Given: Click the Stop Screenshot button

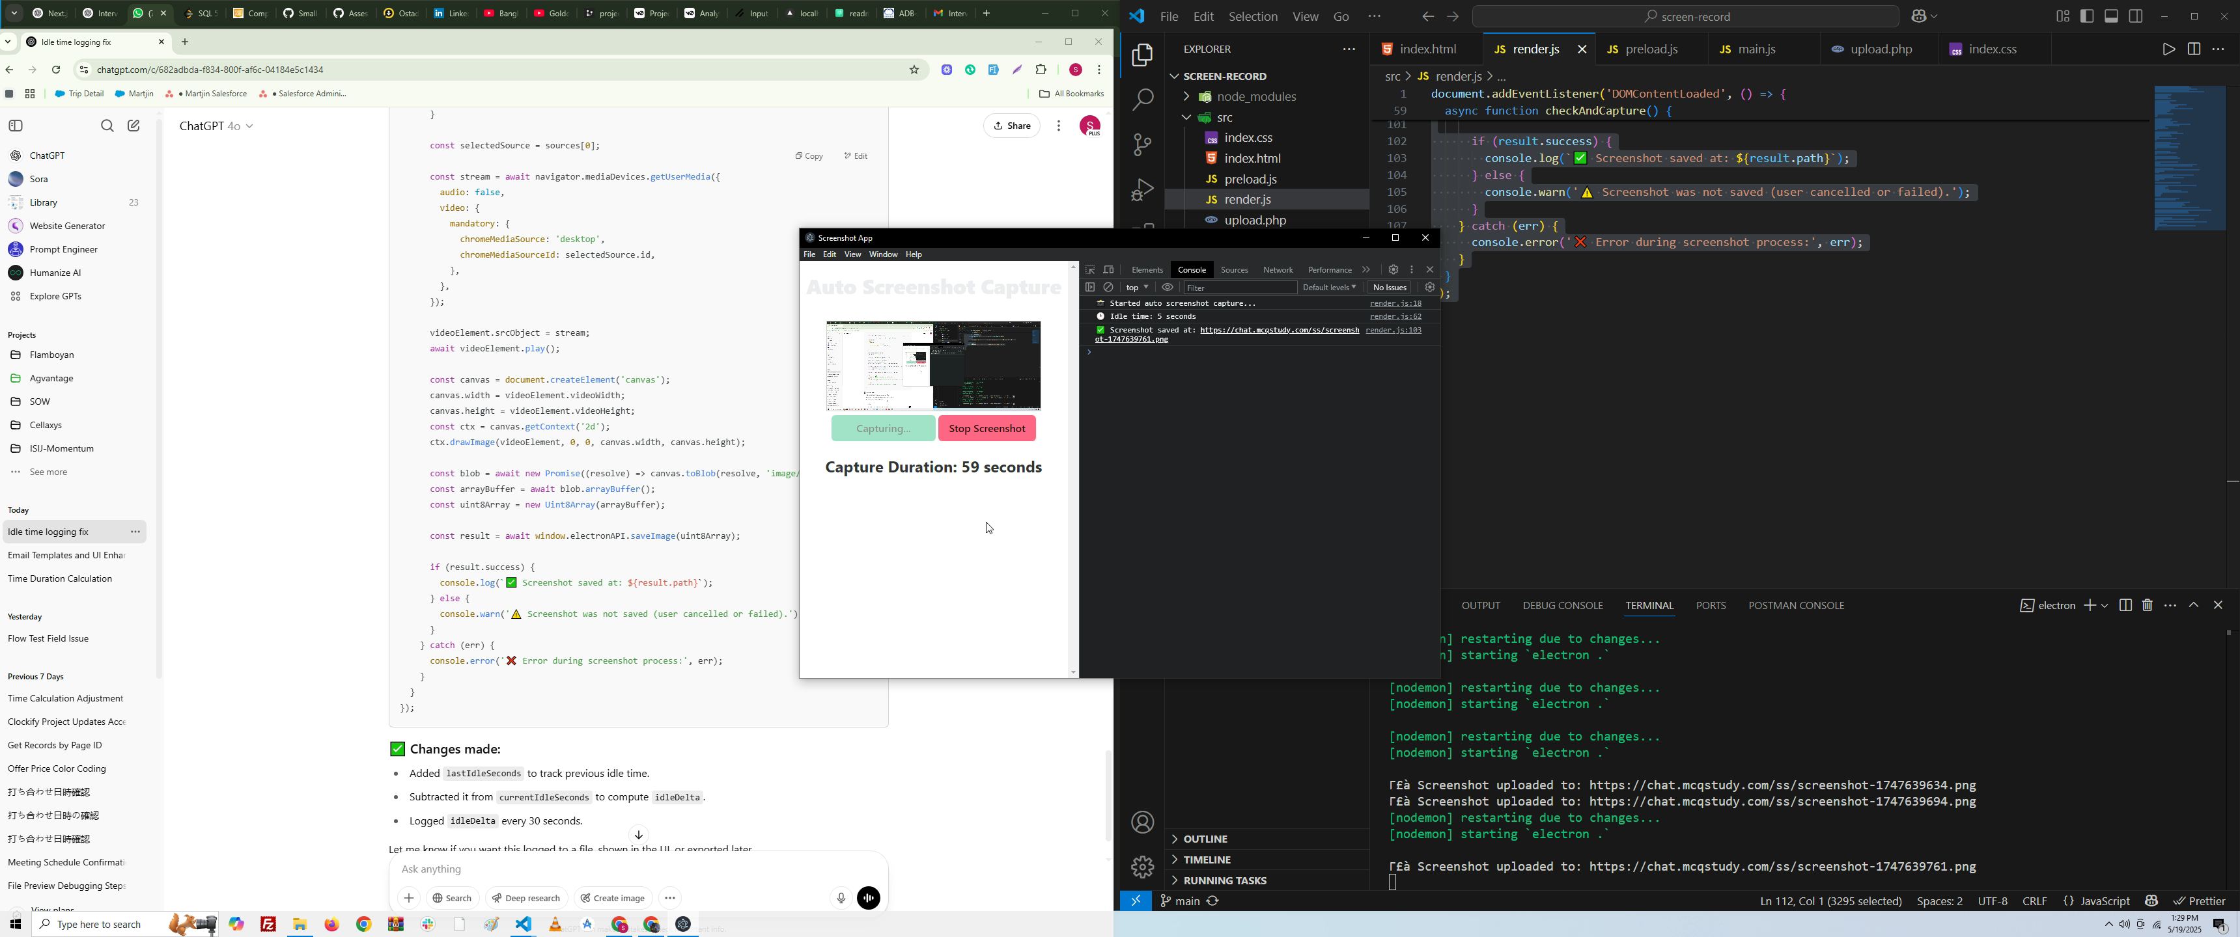Looking at the screenshot, I should click(x=986, y=429).
